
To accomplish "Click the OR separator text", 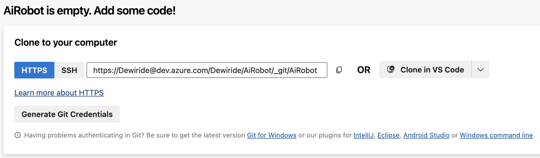I will point(364,70).
